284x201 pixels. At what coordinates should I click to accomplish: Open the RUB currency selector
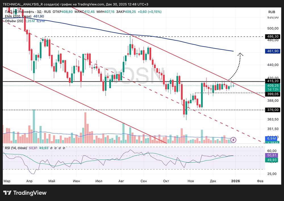coord(272,12)
